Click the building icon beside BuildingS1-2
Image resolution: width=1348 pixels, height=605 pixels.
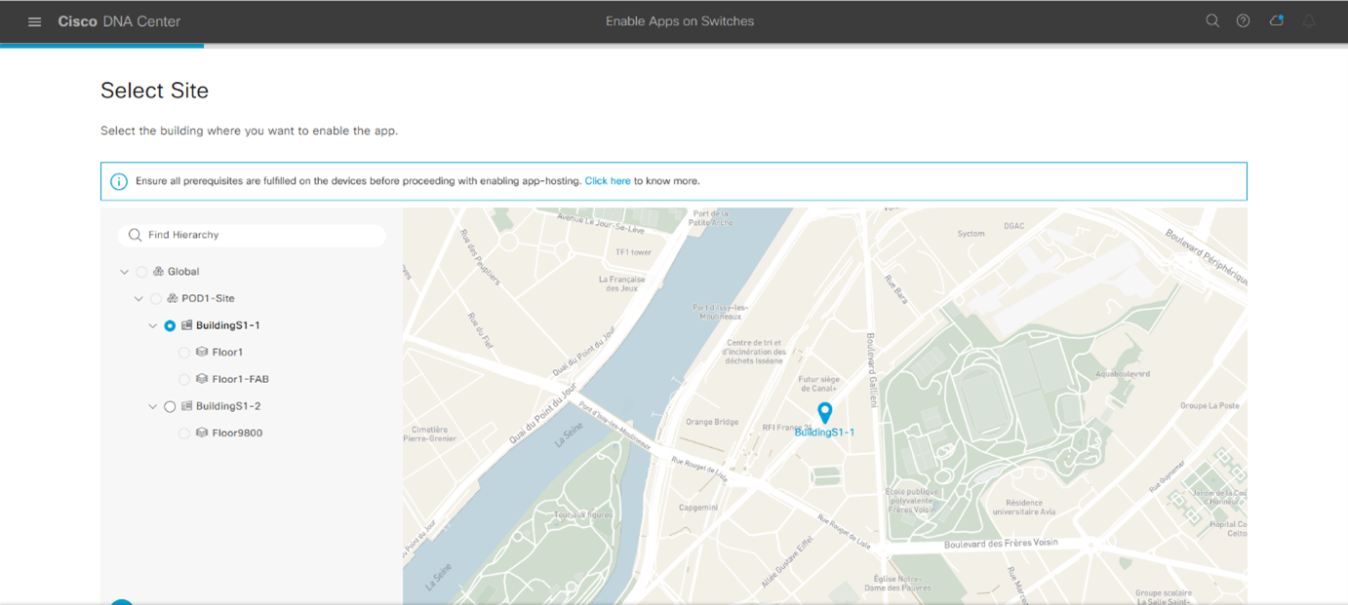tap(186, 406)
